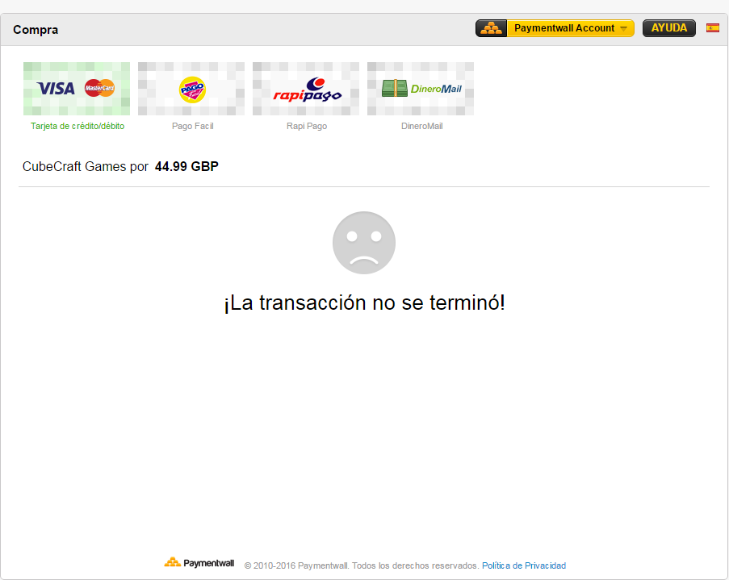Choose the Rapi Pago text label
This screenshot has height=580, width=729.
click(x=307, y=126)
